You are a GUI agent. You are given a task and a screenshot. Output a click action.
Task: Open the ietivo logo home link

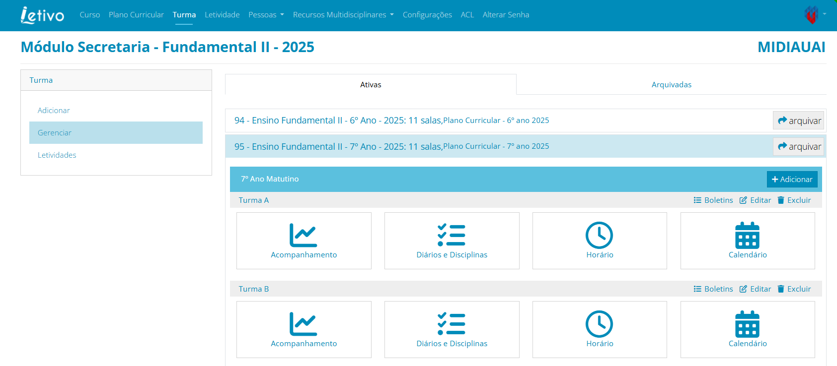42,15
